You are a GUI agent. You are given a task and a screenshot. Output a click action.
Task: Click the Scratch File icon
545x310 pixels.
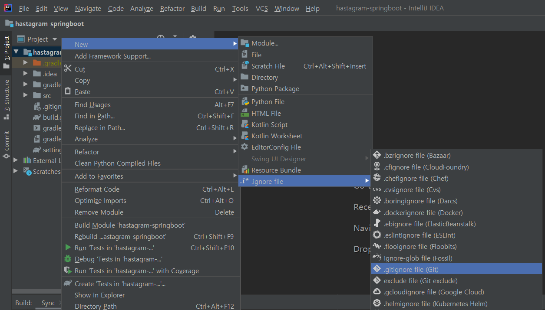(x=244, y=66)
